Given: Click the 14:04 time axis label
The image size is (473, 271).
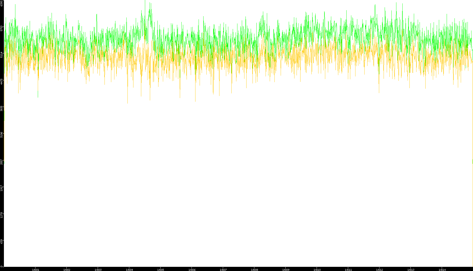Looking at the screenshot, I should pos(129,270).
